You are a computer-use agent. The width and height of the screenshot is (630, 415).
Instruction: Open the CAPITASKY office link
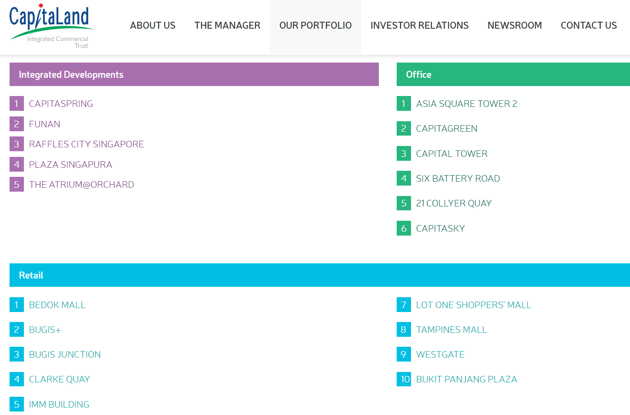pyautogui.click(x=441, y=229)
